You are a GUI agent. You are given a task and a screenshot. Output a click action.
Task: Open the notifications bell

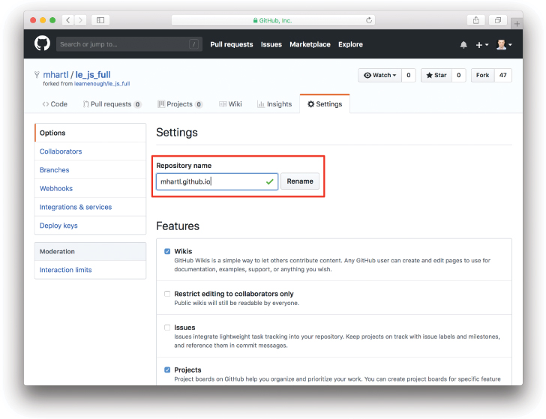pyautogui.click(x=463, y=45)
